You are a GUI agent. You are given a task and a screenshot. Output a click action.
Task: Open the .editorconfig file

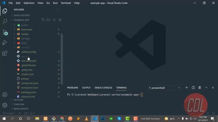[29, 52]
